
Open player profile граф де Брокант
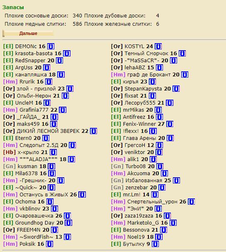click(x=149, y=75)
